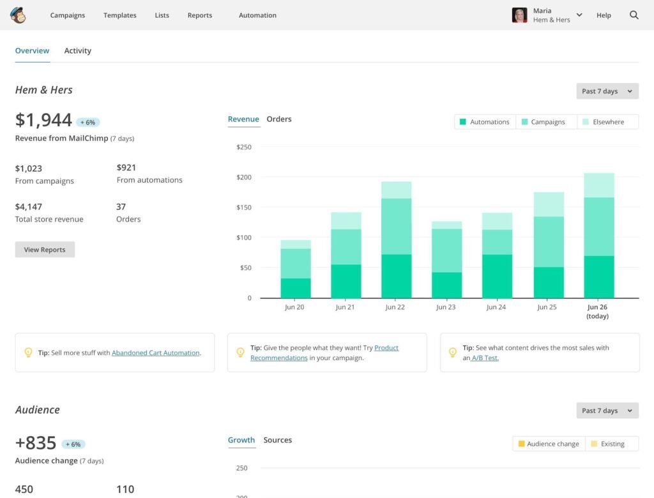
Task: Click Maria's profile picture
Action: click(519, 15)
